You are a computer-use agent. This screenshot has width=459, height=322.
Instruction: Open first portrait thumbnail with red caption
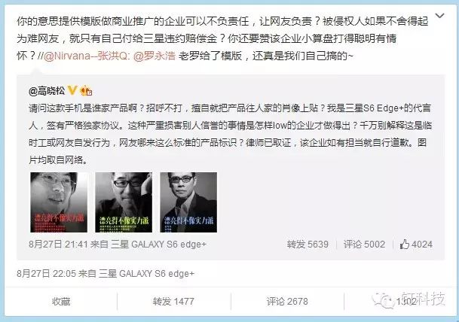(x=59, y=202)
